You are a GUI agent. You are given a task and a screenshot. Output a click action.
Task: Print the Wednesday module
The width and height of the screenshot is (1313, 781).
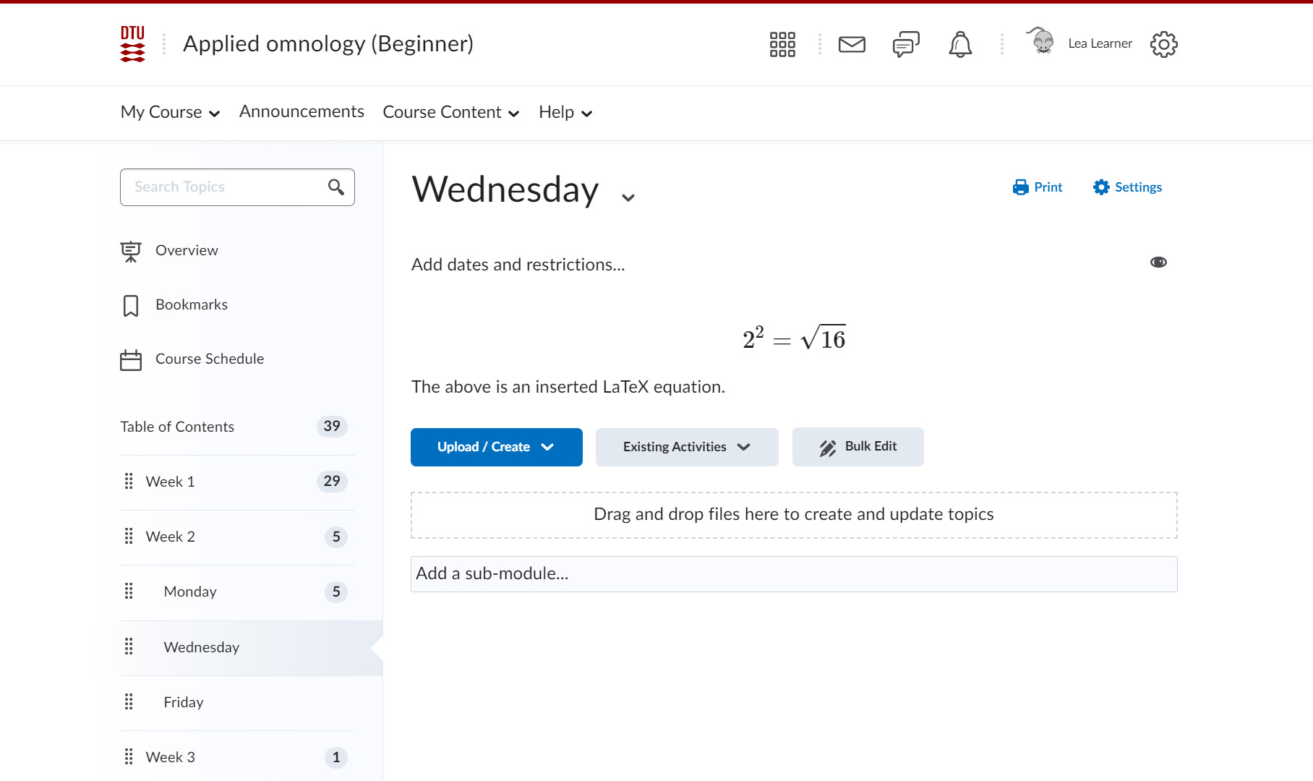click(1038, 187)
